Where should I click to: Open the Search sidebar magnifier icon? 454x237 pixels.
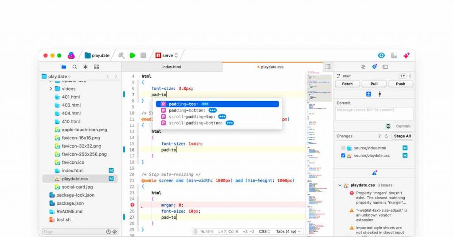[x=74, y=67]
